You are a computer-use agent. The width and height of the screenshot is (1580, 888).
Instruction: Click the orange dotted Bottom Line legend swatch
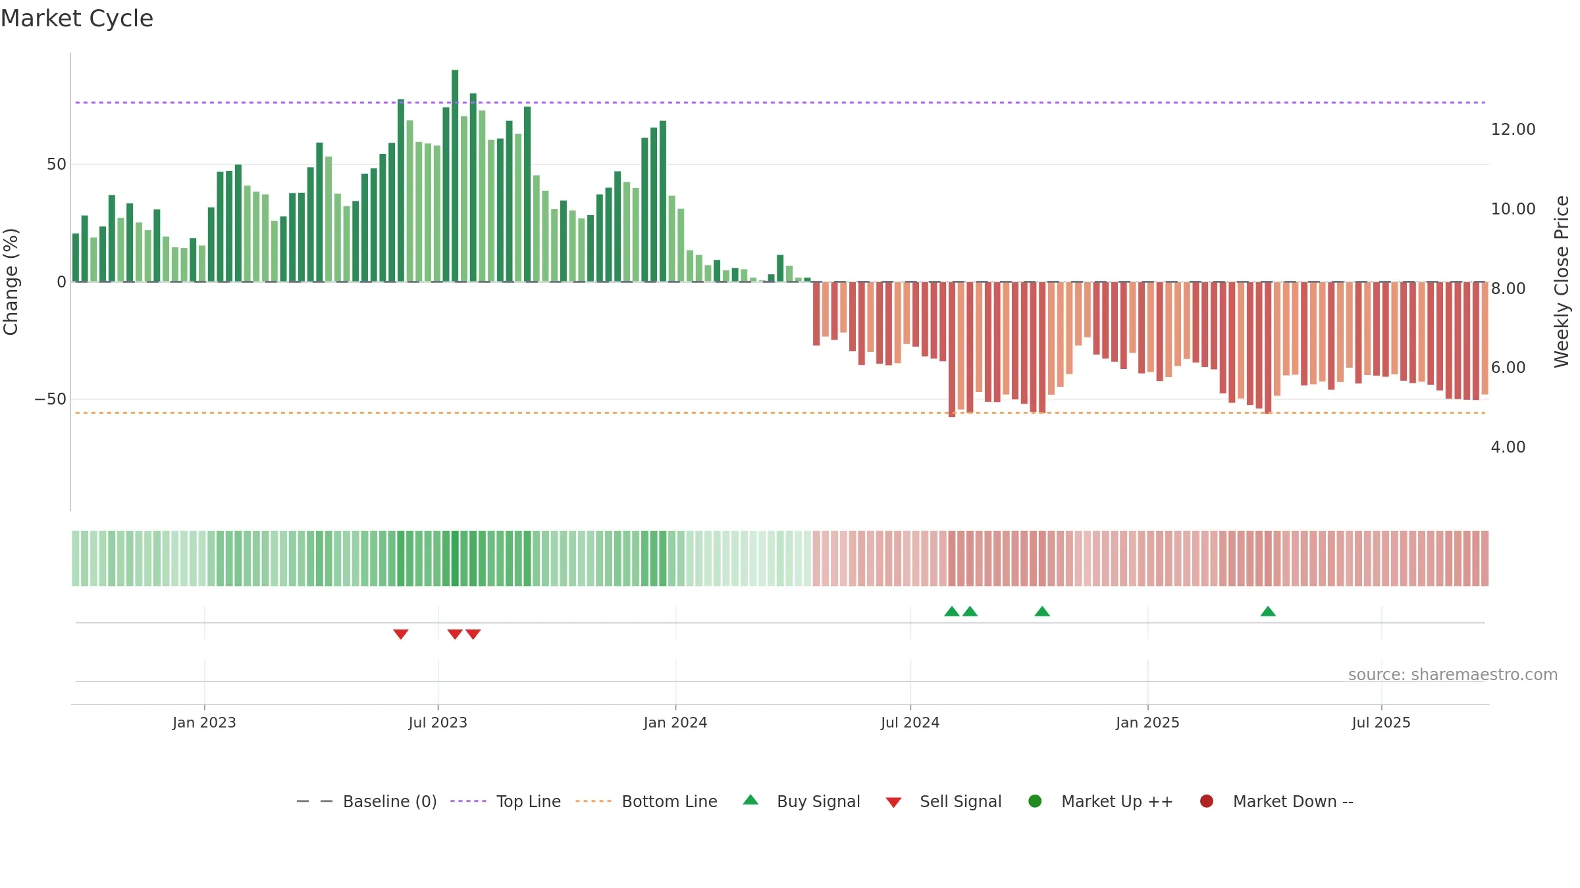coord(593,801)
